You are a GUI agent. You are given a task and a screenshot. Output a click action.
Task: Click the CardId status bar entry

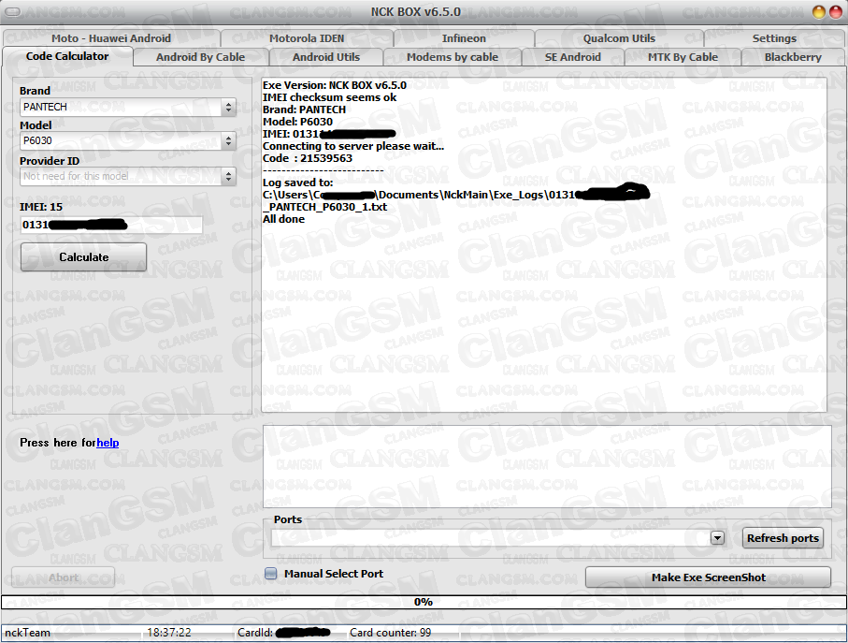[284, 632]
